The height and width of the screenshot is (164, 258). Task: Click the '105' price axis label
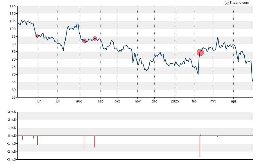(13, 21)
